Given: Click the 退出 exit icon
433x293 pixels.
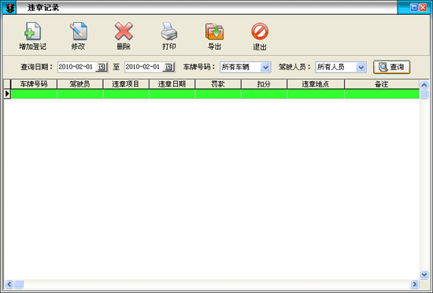Looking at the screenshot, I should [260, 31].
